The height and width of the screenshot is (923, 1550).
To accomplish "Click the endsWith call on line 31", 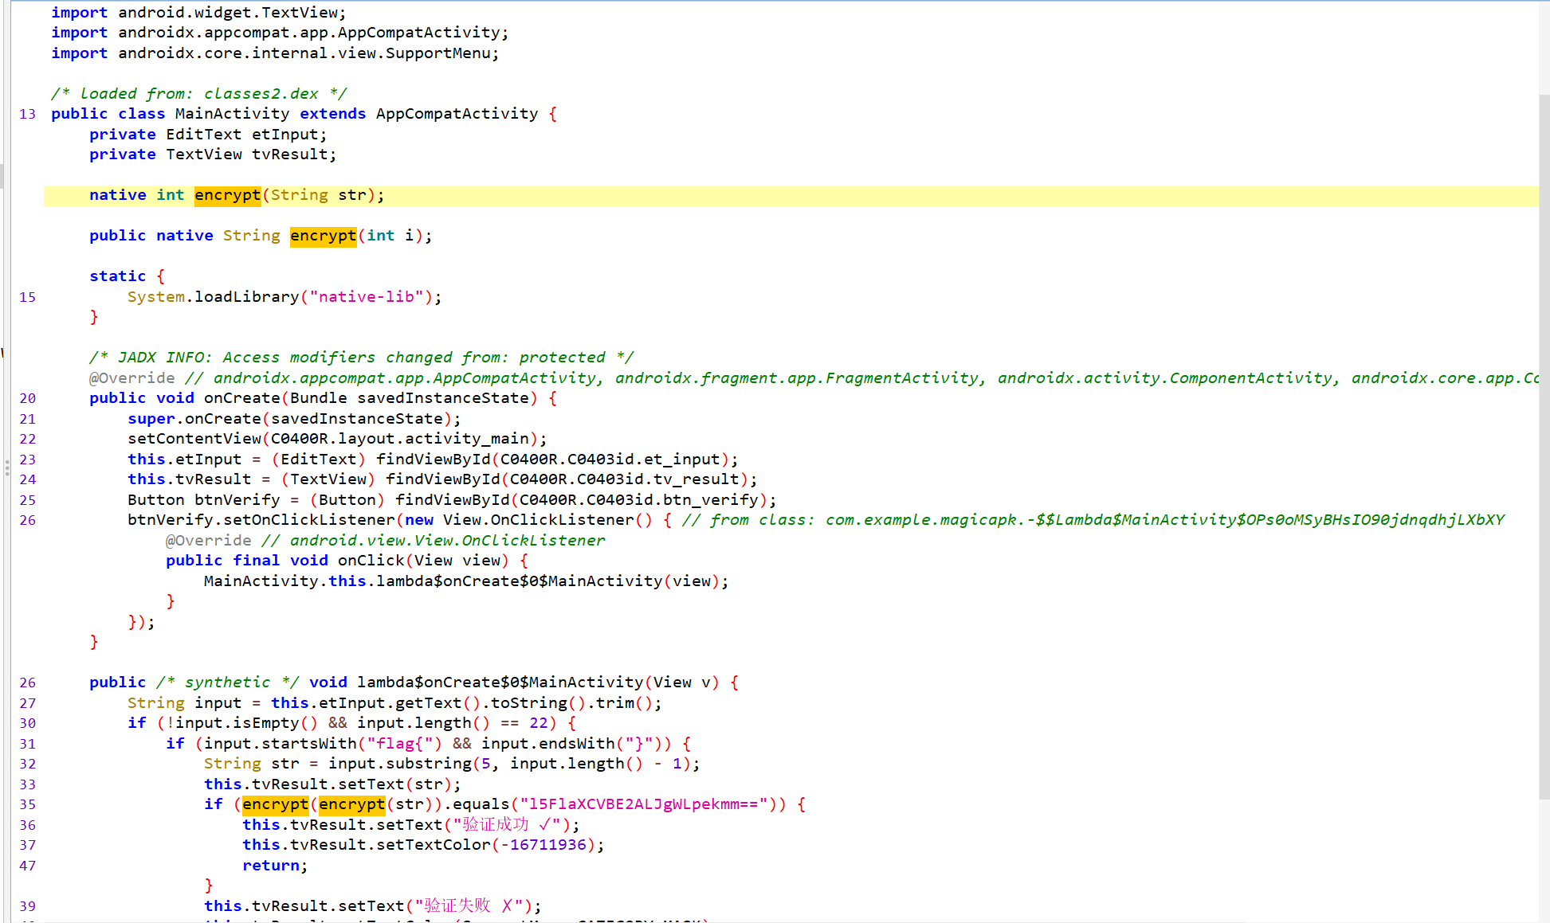I will (x=577, y=744).
